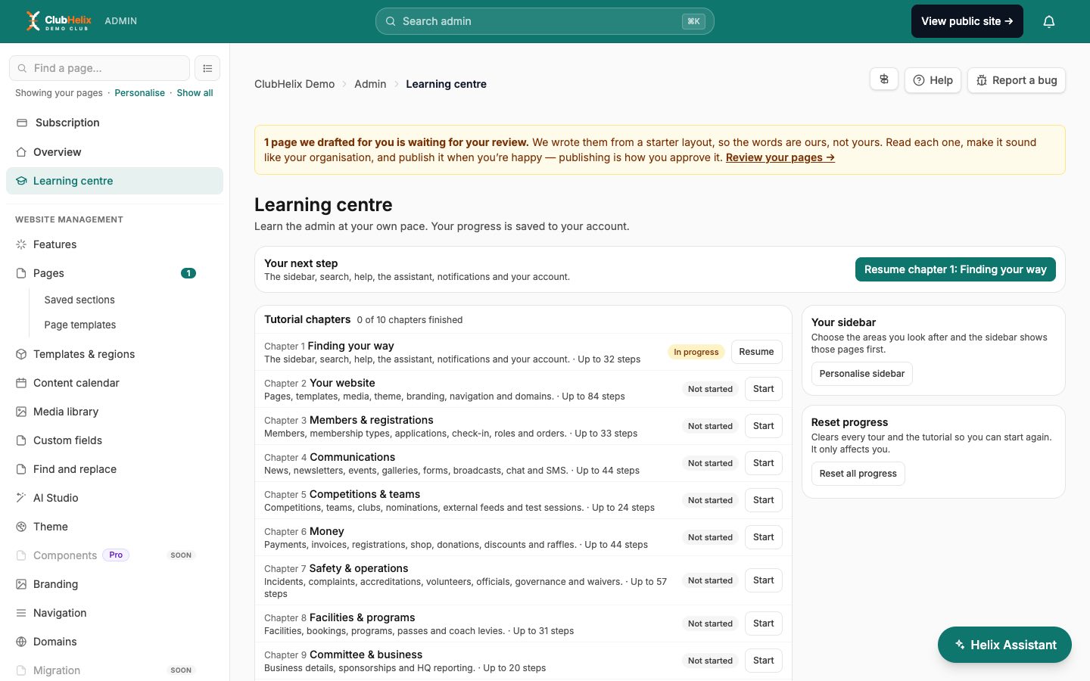Click the Overview home icon in sidebar
1090x681 pixels.
point(21,152)
